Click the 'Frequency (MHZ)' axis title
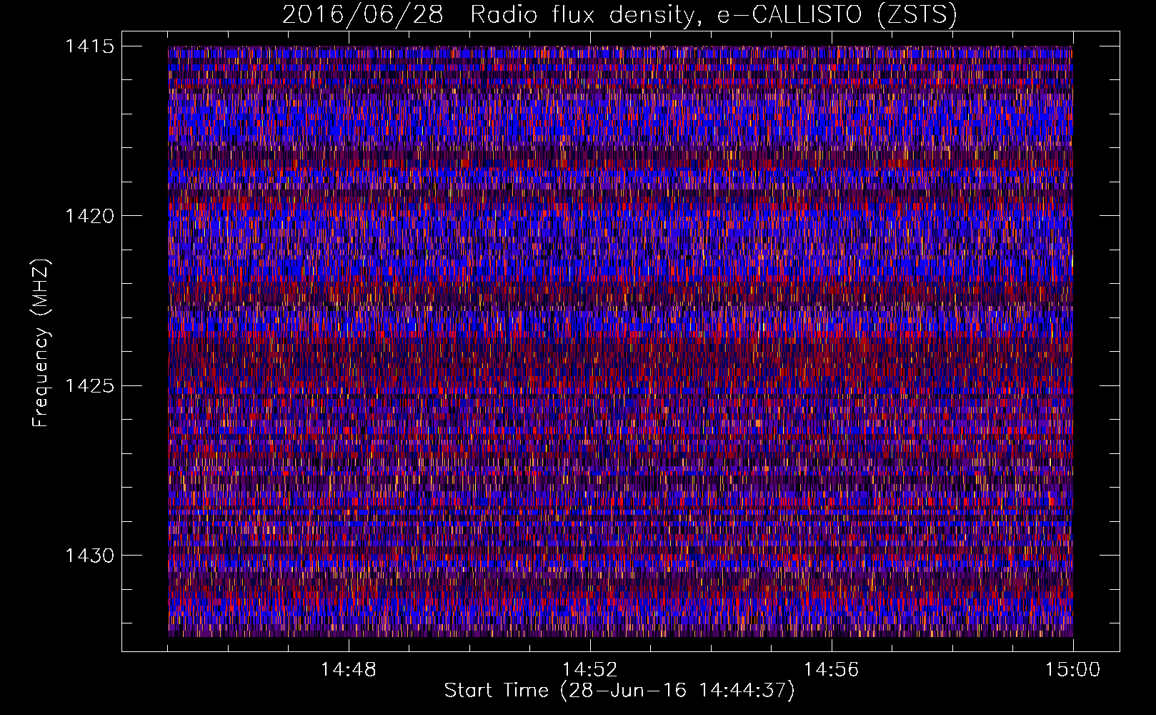 pos(41,343)
